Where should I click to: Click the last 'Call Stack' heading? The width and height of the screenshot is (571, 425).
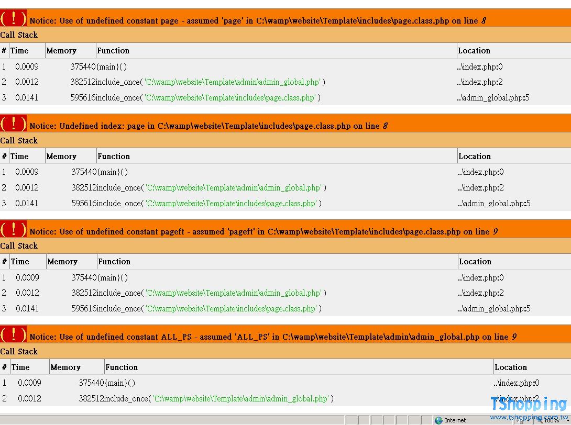pyautogui.click(x=19, y=352)
